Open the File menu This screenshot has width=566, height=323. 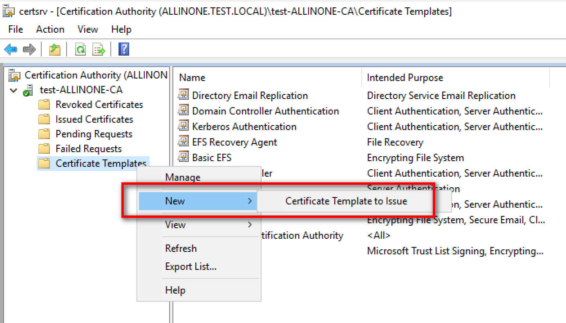pyautogui.click(x=16, y=29)
